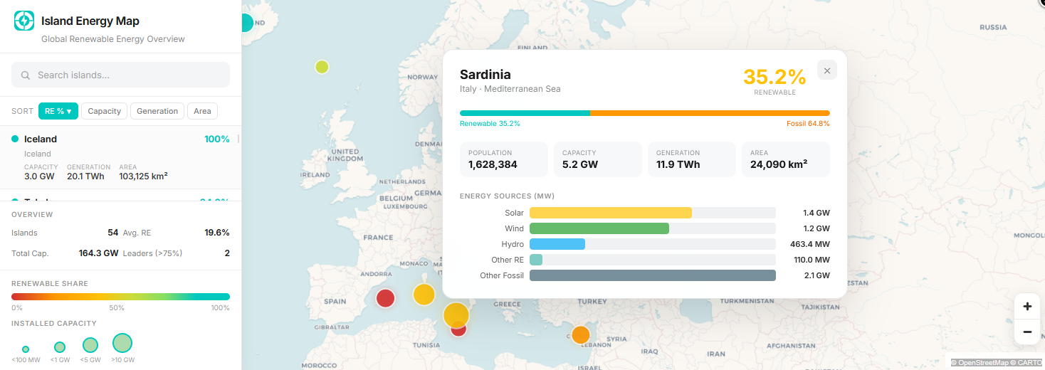Screen dimensions: 1045x370
Task: Click the Search islands input field
Action: click(120, 75)
